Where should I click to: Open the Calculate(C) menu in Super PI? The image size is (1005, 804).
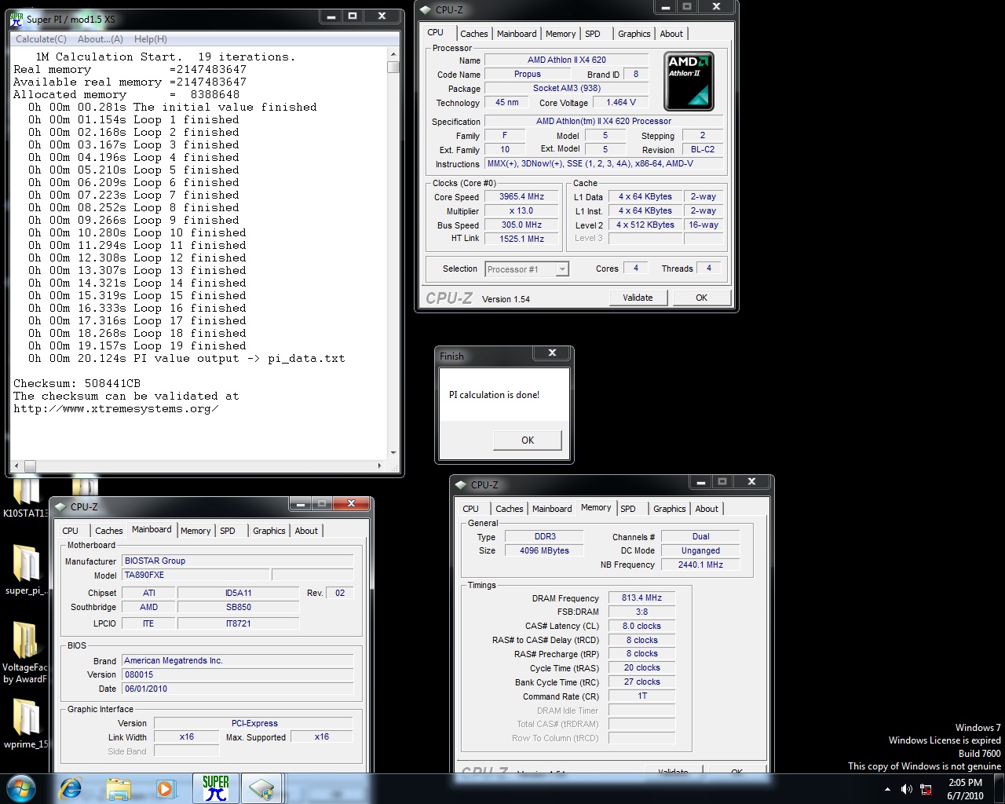click(41, 39)
